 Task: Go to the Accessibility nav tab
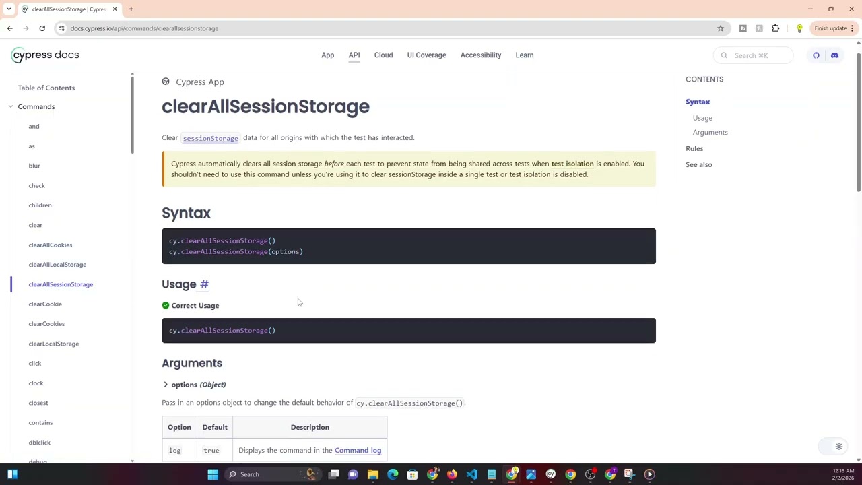click(481, 55)
